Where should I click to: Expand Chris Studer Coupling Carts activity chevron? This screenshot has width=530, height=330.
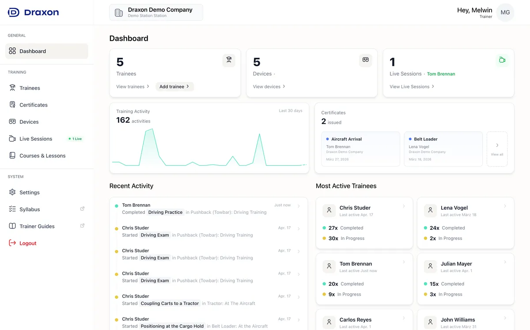299,297
